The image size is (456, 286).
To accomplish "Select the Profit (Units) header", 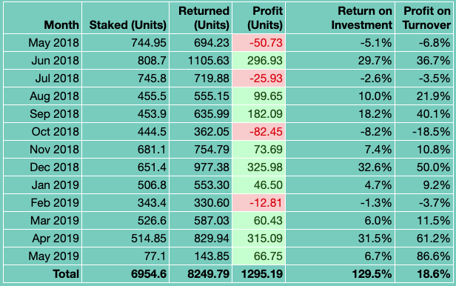I will [259, 18].
